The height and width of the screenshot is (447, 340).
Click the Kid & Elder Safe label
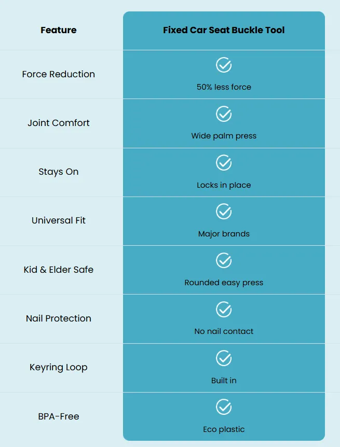pyautogui.click(x=59, y=270)
